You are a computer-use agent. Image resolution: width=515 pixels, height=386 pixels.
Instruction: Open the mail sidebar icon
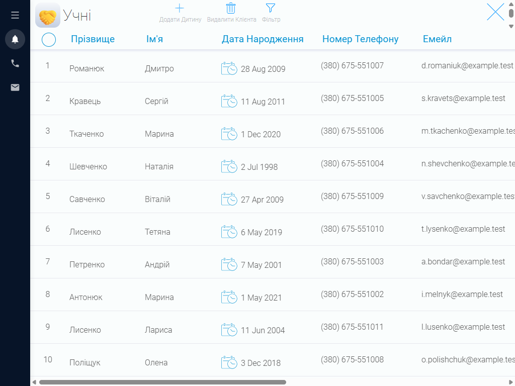(15, 87)
